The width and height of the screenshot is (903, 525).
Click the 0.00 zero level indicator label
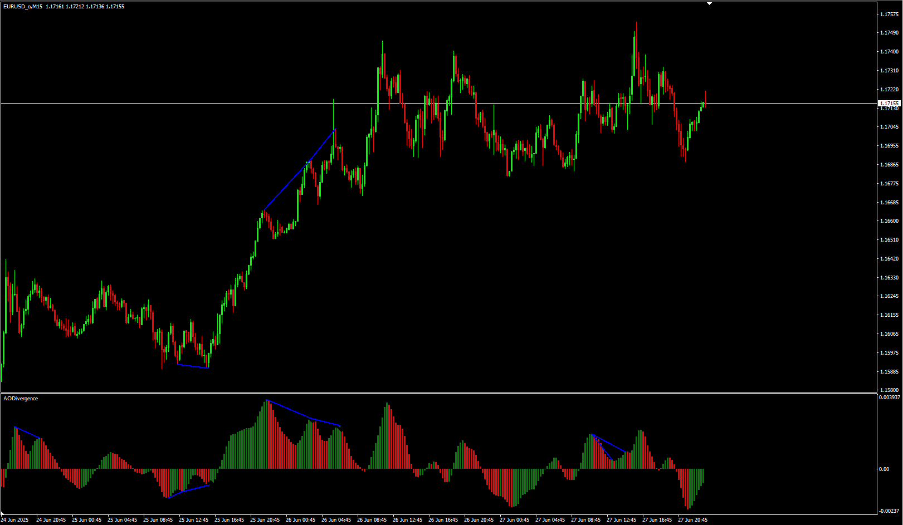pyautogui.click(x=884, y=469)
